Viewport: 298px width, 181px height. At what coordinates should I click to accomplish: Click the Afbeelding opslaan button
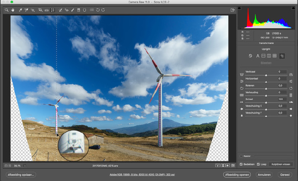[x=21, y=175]
